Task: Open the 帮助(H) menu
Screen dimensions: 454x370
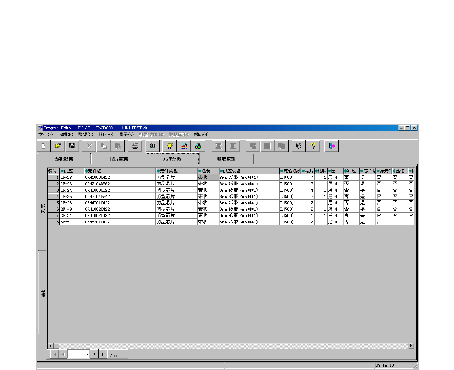Action: pyautogui.click(x=201, y=135)
